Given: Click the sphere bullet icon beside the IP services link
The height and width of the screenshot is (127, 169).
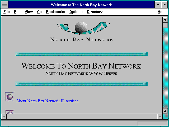Looking at the screenshot, I should (10, 97).
